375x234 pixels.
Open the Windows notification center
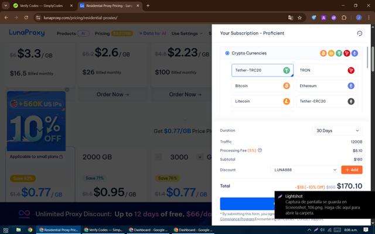366,230
